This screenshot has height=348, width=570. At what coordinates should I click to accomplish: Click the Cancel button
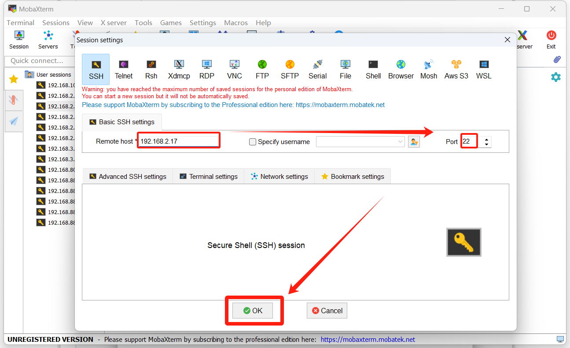[327, 311]
